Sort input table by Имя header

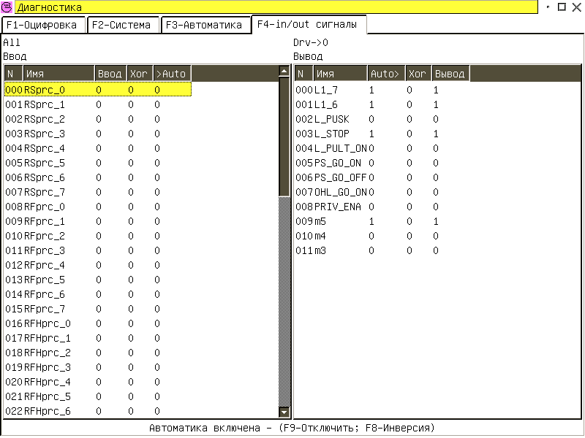(x=58, y=74)
